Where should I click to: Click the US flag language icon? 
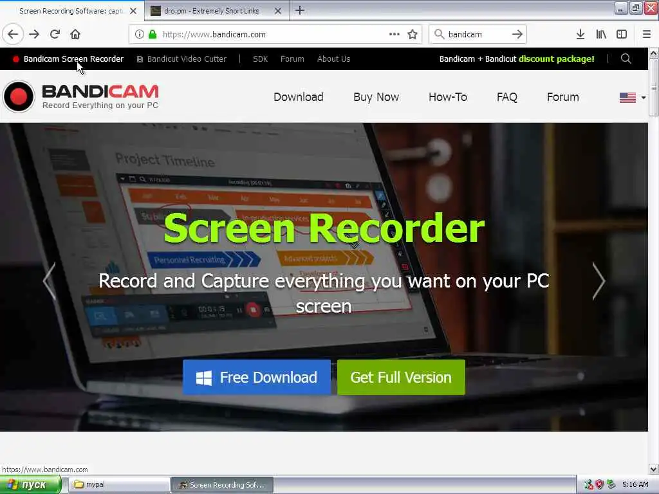(x=627, y=98)
